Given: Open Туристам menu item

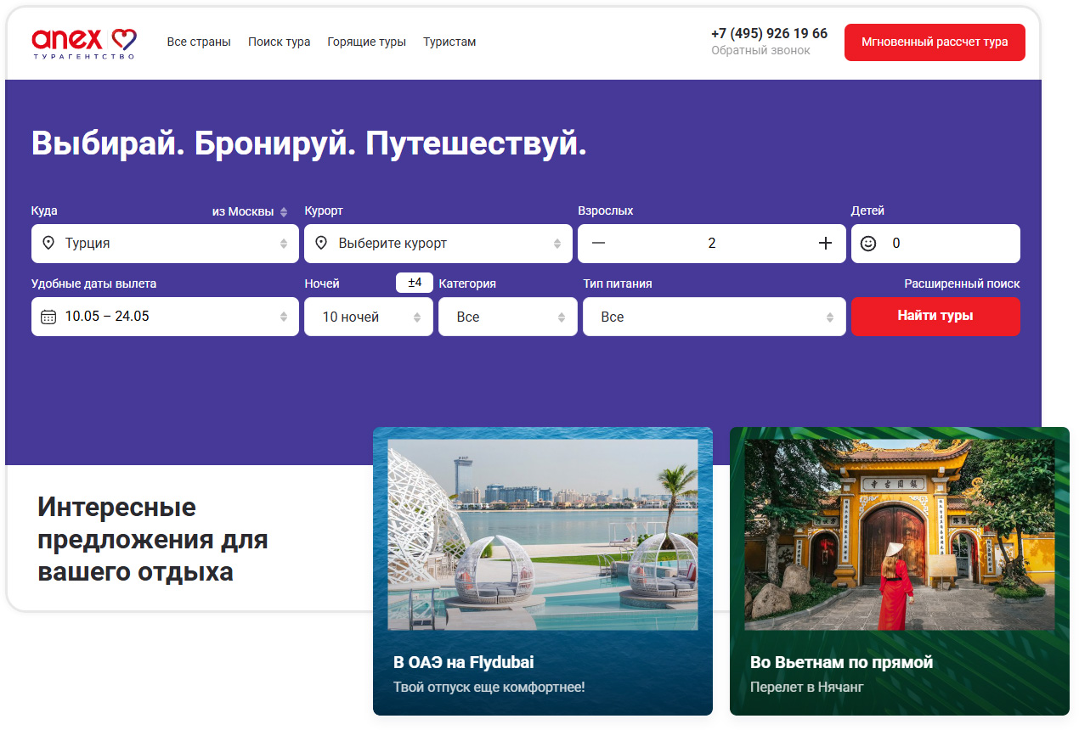Looking at the screenshot, I should click(449, 42).
